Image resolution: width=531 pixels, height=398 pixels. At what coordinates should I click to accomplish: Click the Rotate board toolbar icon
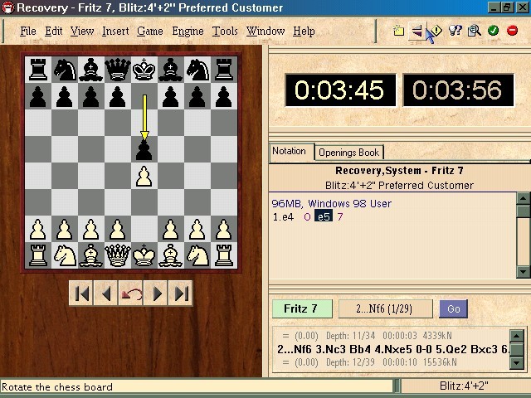[417, 31]
